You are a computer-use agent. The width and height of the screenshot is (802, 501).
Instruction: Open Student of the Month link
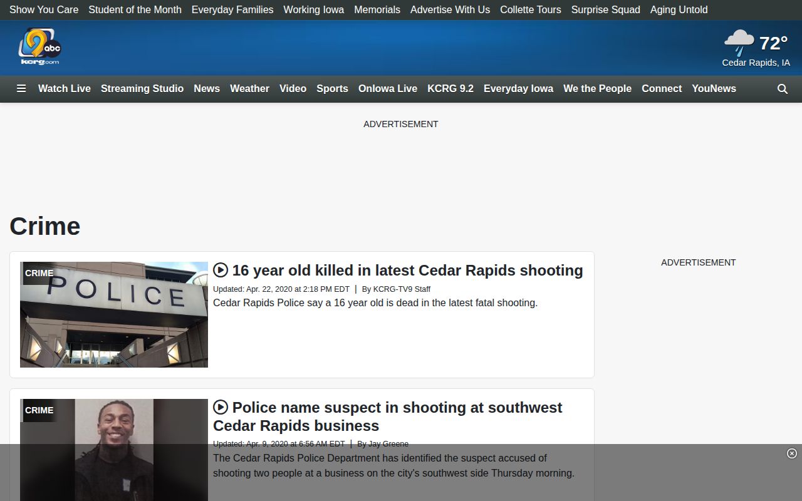point(135,10)
